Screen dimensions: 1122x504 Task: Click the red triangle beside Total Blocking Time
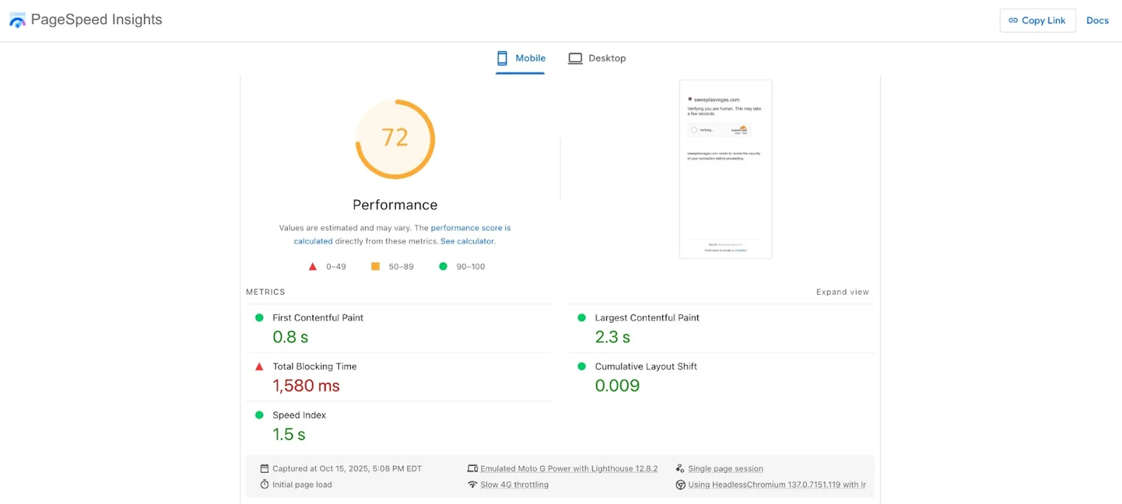[259, 367]
